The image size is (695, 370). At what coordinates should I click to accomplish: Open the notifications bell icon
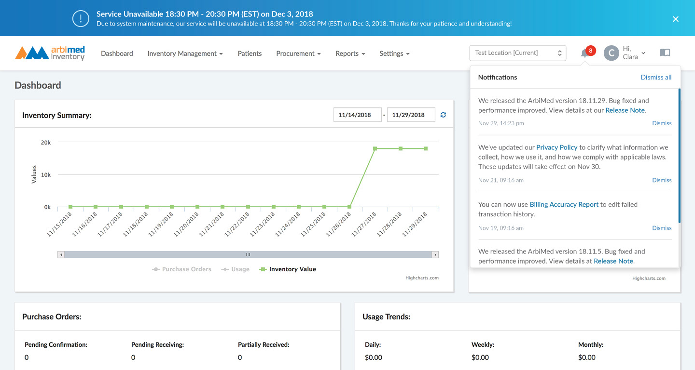point(585,53)
